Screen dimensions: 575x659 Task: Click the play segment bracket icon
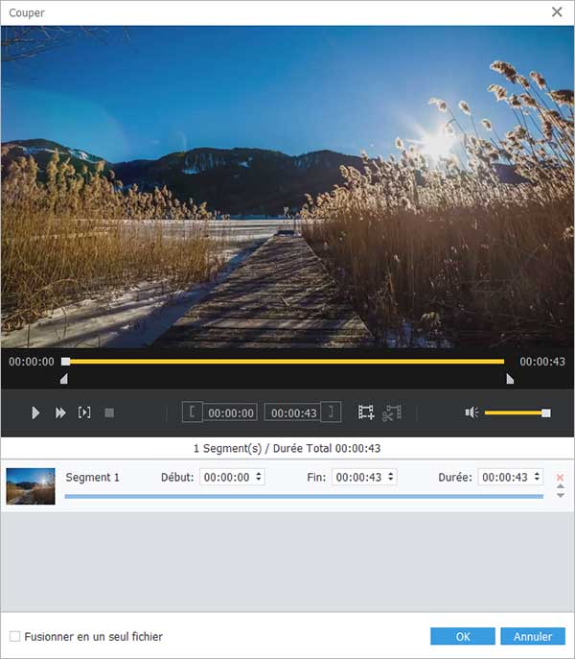tap(84, 412)
